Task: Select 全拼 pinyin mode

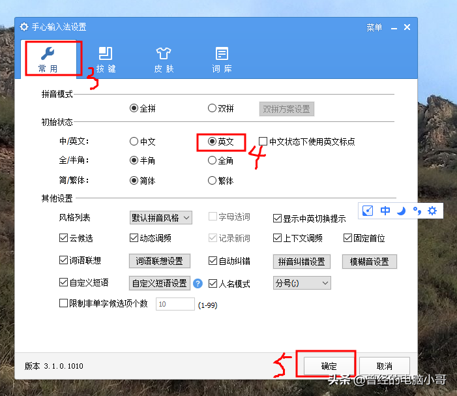Action: pyautogui.click(x=143, y=108)
